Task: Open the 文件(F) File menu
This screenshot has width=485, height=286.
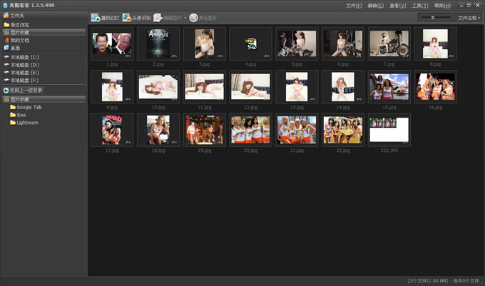Action: (353, 5)
